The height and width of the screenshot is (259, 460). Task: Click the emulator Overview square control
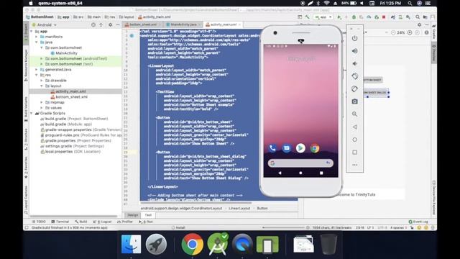click(x=354, y=152)
